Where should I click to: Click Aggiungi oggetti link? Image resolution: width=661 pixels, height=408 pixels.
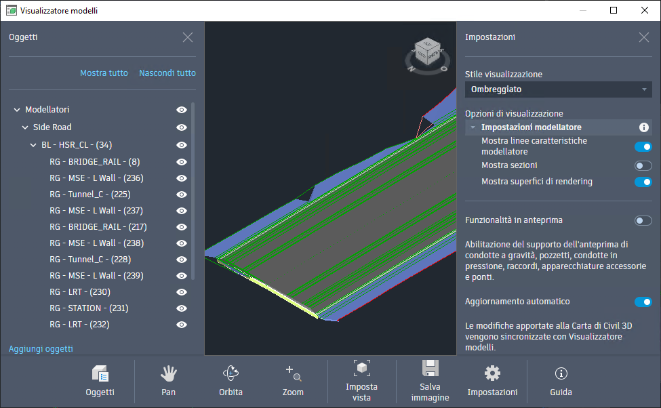41,348
